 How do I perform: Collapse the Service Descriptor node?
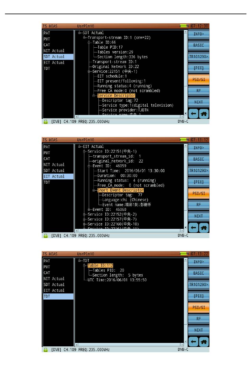click(x=94, y=96)
